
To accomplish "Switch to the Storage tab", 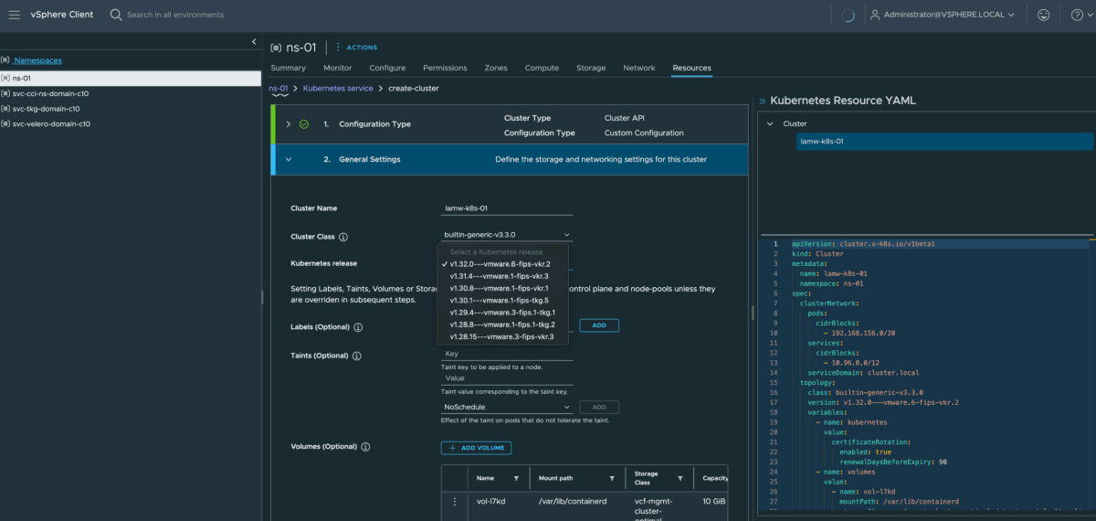I will pyautogui.click(x=590, y=68).
